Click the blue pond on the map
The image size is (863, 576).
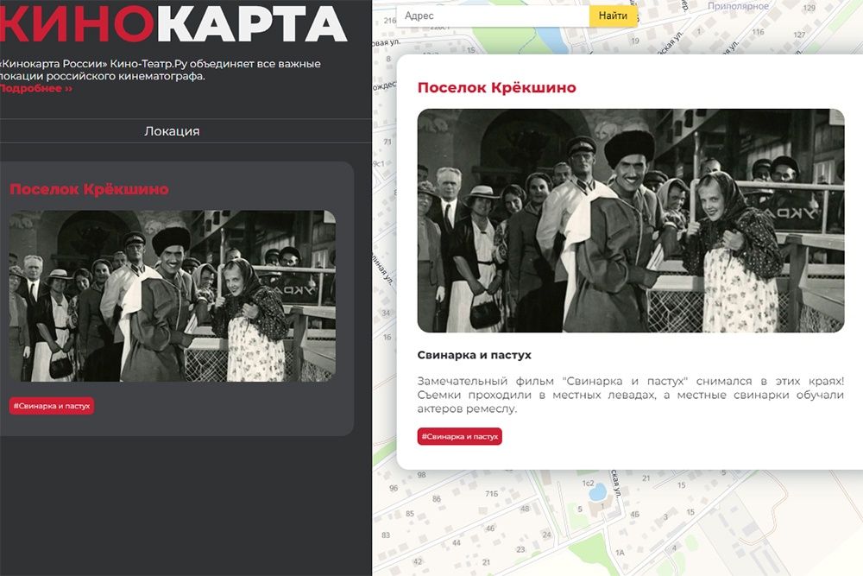tap(596, 491)
